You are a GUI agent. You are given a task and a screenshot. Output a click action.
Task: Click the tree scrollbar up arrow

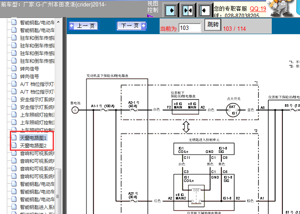(x=58, y=22)
